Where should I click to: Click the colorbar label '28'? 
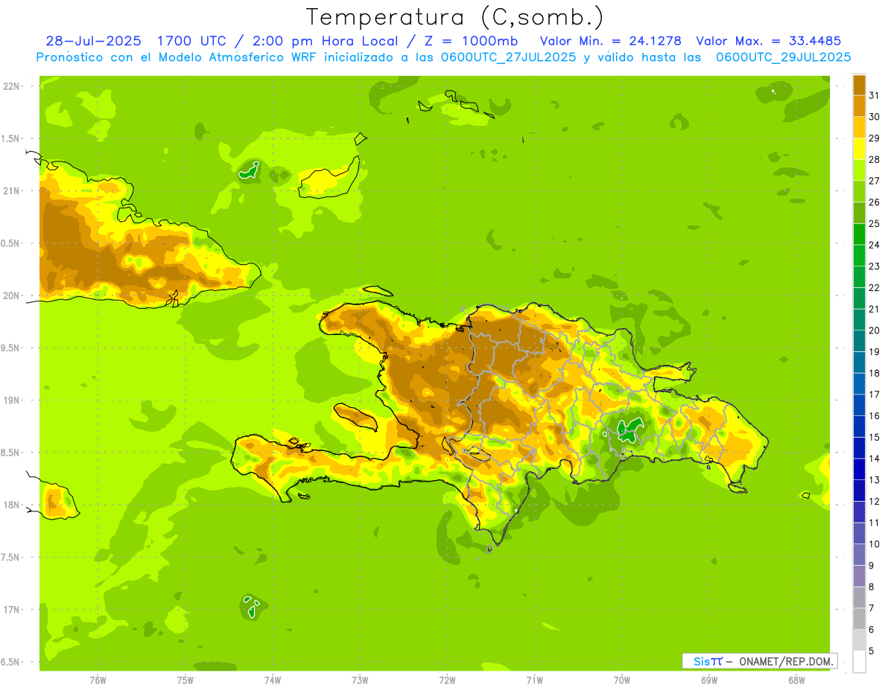874,159
